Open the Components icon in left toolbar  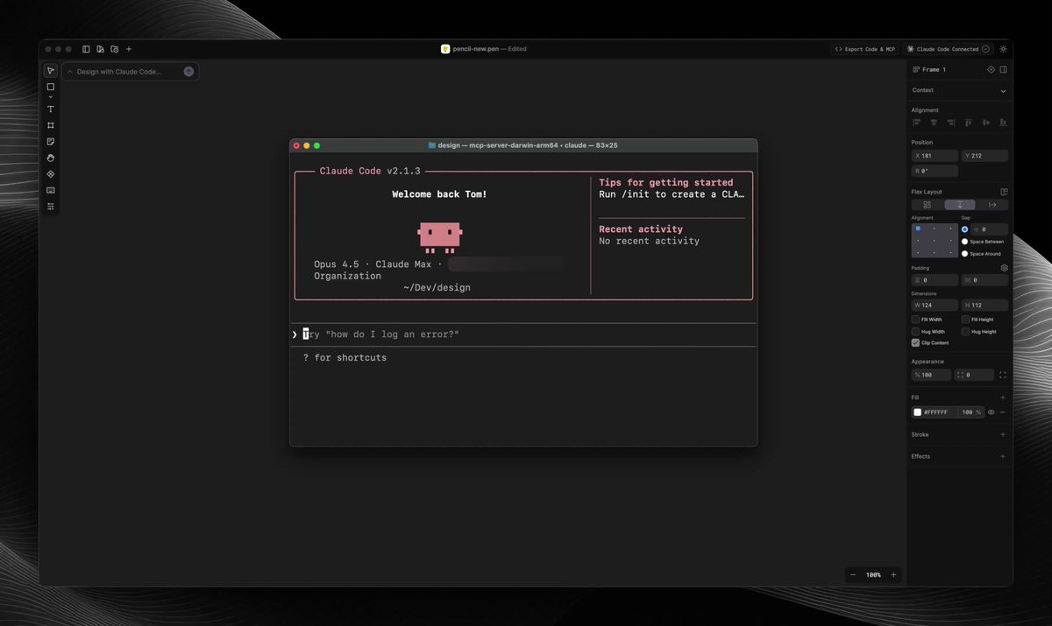click(x=51, y=173)
